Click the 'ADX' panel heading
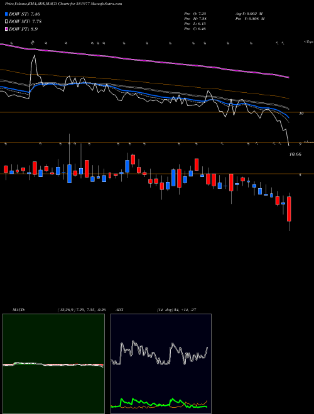 coord(119,310)
